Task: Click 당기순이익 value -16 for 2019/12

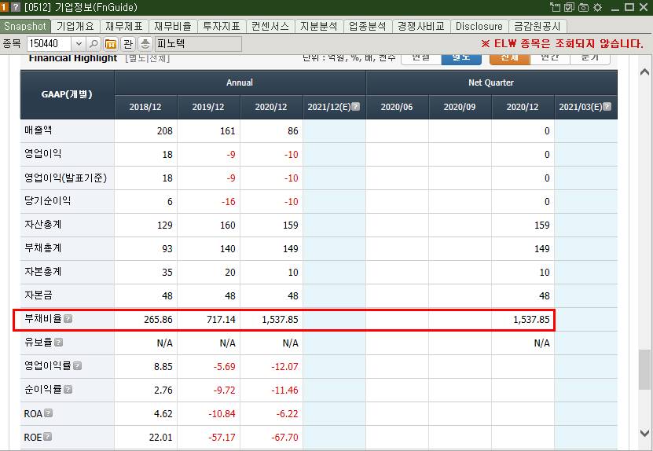Action: coord(228,202)
